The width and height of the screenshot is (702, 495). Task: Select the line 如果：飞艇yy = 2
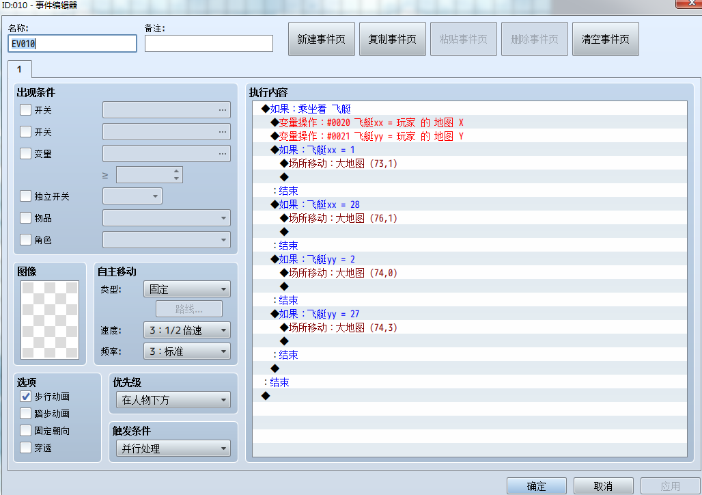coord(470,259)
